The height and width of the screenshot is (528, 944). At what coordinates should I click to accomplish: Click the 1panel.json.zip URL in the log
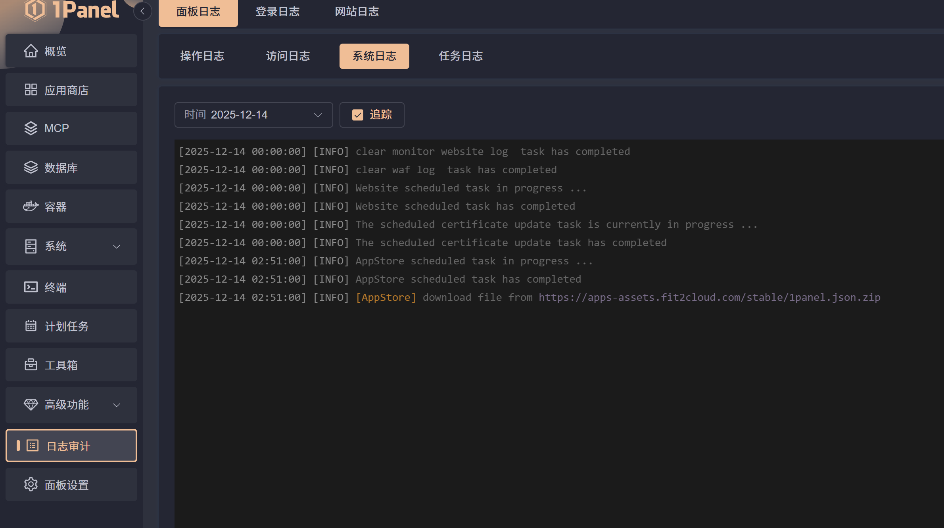[x=709, y=297]
